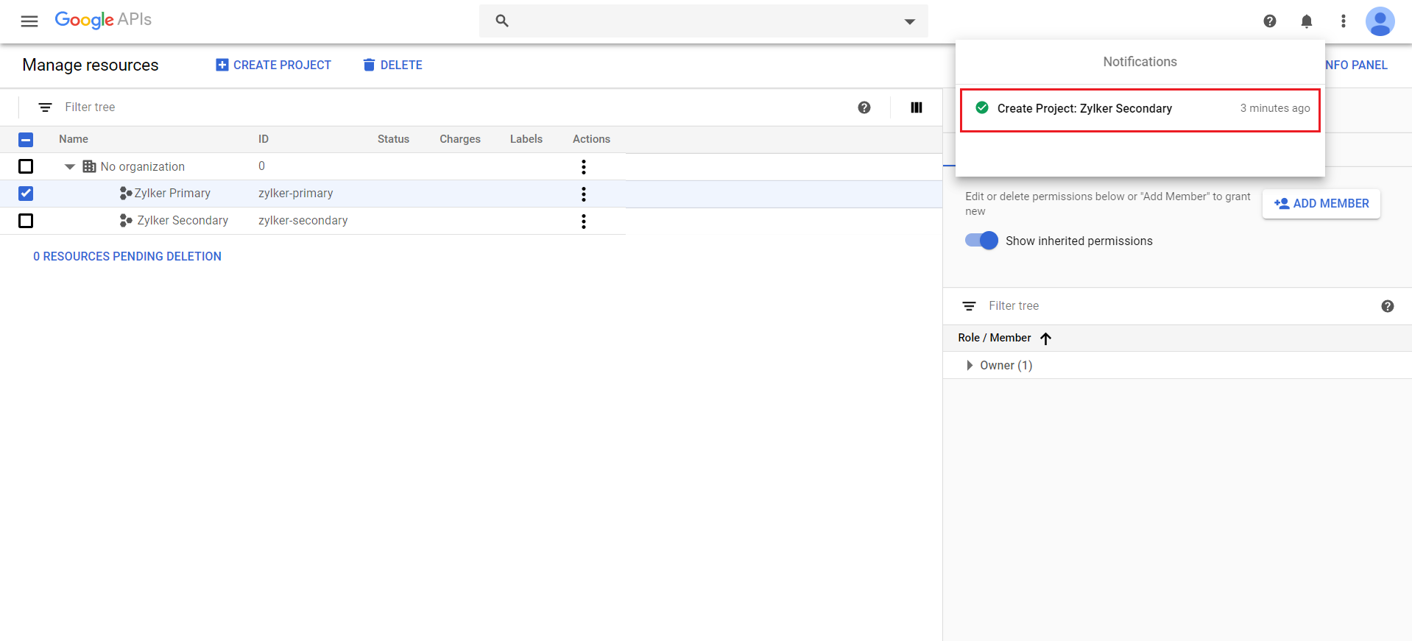The width and height of the screenshot is (1412, 641).
Task: Click the CREATE PROJECT button
Action: [273, 65]
